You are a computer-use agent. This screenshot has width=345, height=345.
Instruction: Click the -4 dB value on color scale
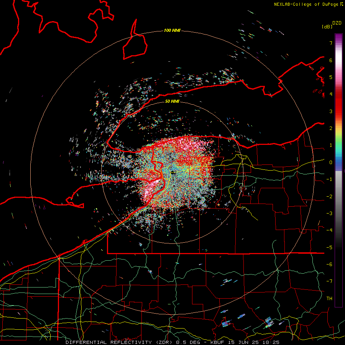pyautogui.click(x=329, y=230)
